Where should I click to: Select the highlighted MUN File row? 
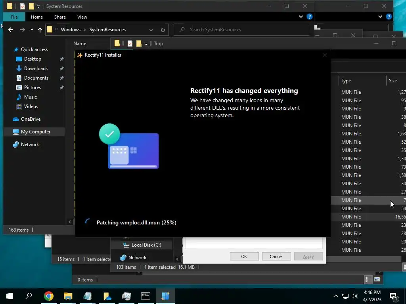(x=368, y=200)
